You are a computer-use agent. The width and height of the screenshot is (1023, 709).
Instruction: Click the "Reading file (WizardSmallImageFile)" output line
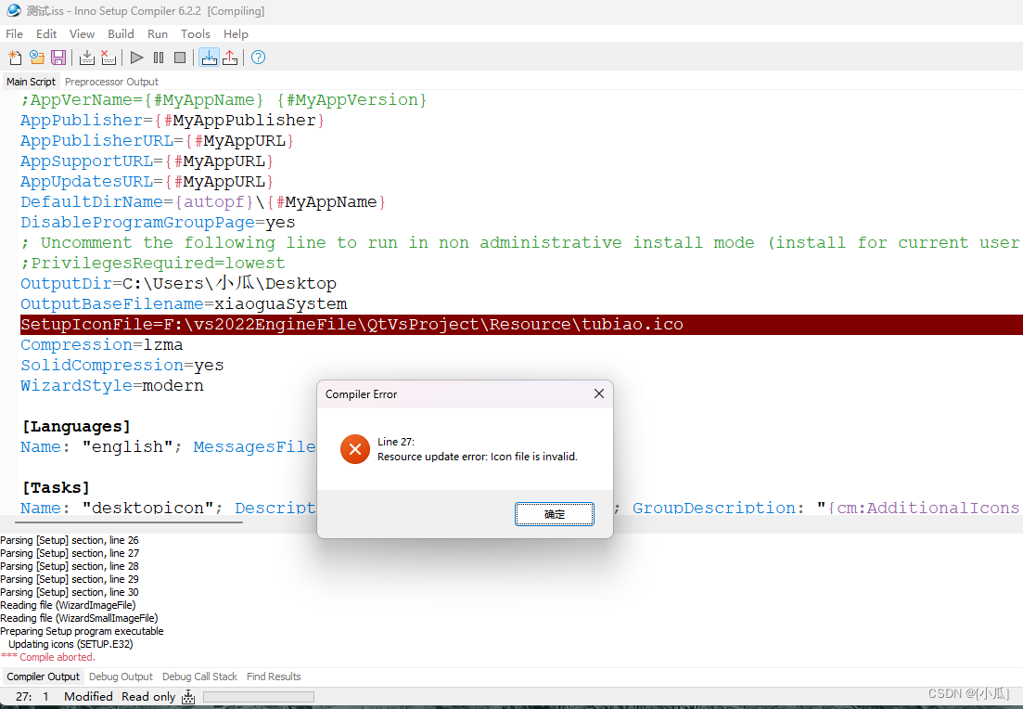(x=79, y=618)
